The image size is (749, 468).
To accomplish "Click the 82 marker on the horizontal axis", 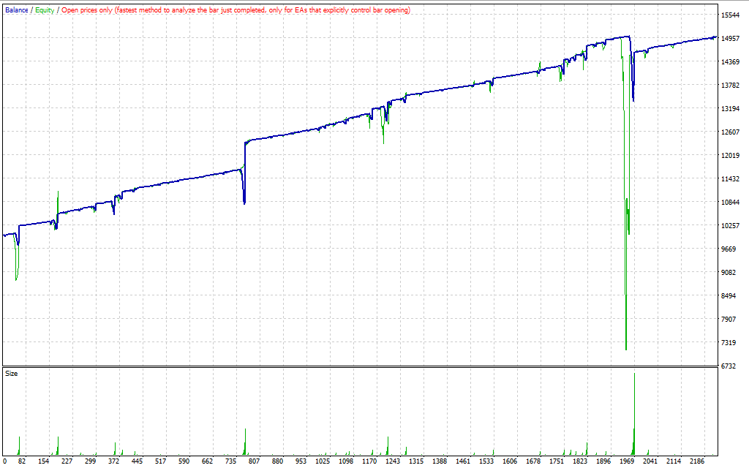I will 22,462.
